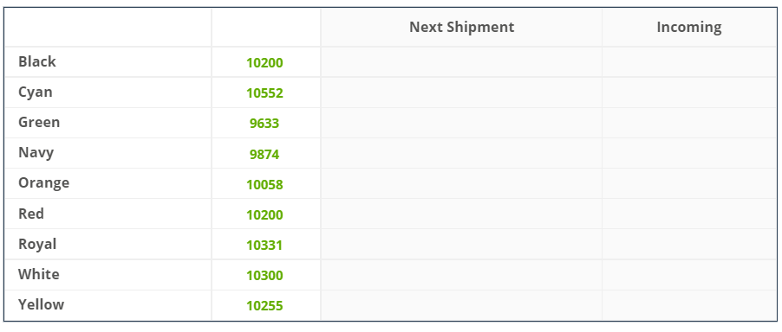Select the Red row label
The width and height of the screenshot is (782, 332).
click(31, 214)
